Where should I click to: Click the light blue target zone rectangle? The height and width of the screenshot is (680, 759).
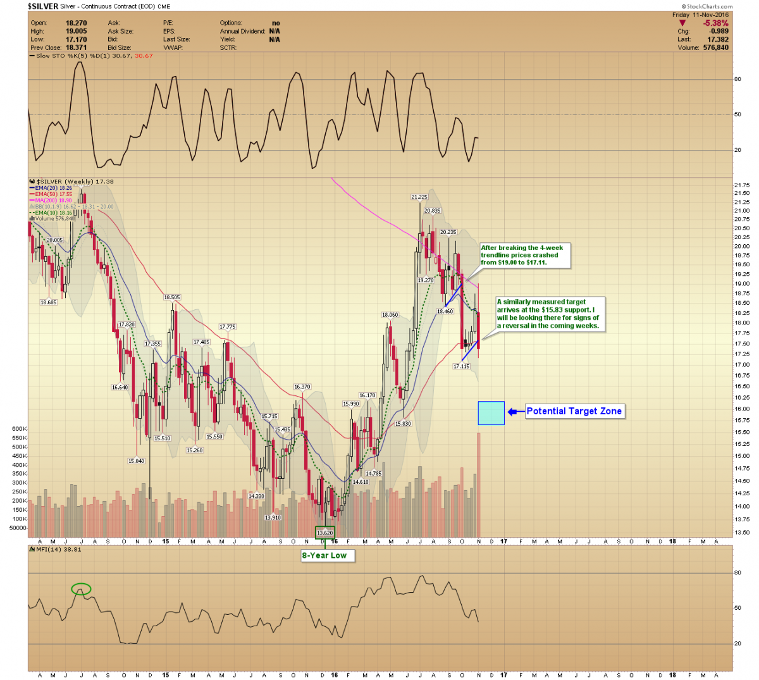pyautogui.click(x=491, y=412)
